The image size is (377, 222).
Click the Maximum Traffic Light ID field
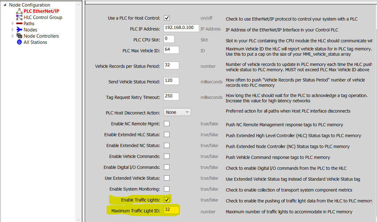point(171,210)
